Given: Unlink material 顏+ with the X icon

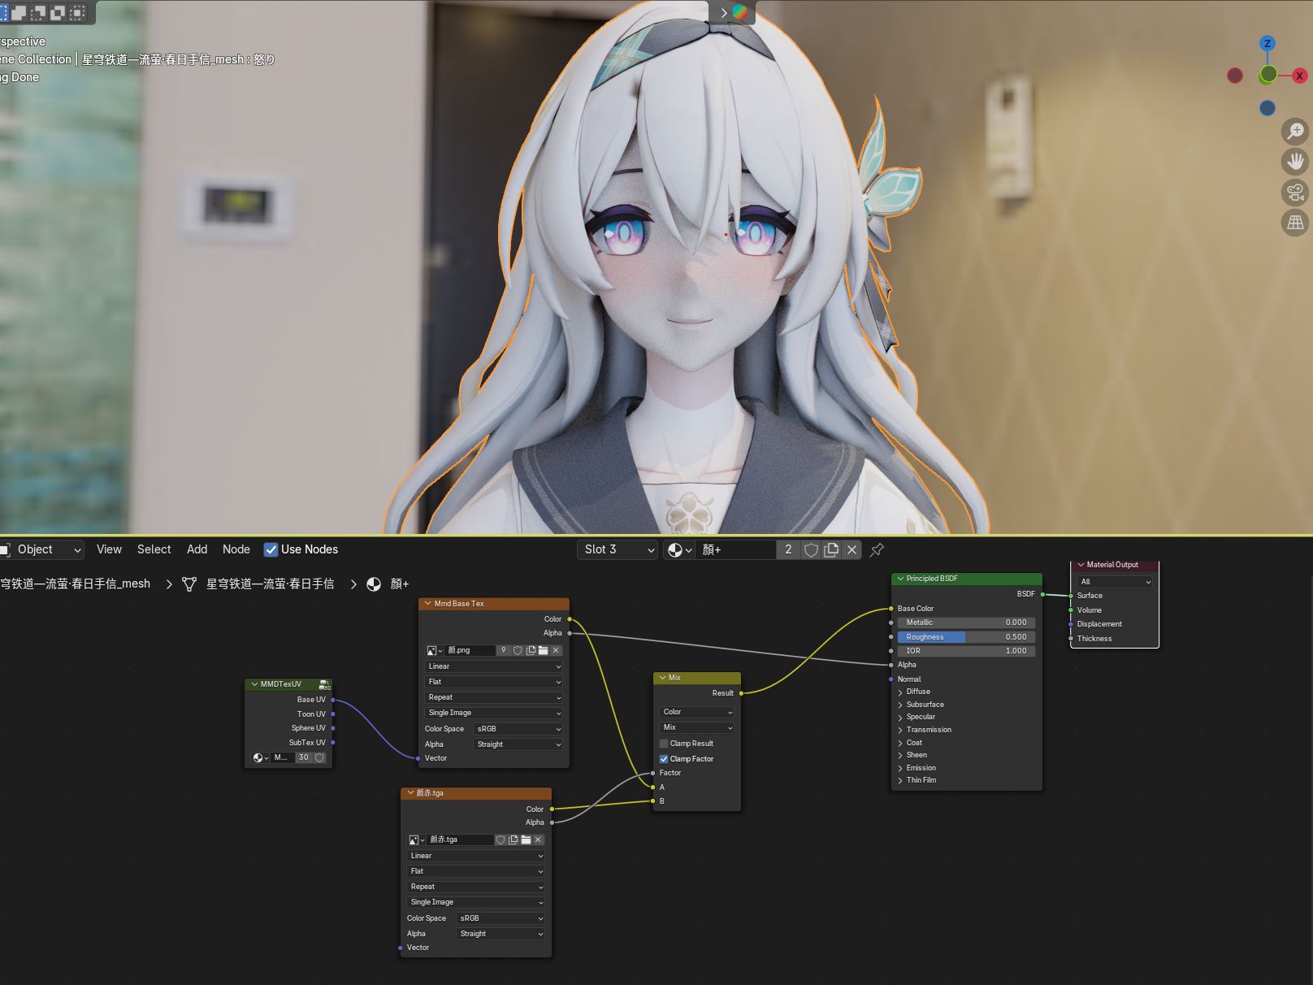Looking at the screenshot, I should point(851,549).
